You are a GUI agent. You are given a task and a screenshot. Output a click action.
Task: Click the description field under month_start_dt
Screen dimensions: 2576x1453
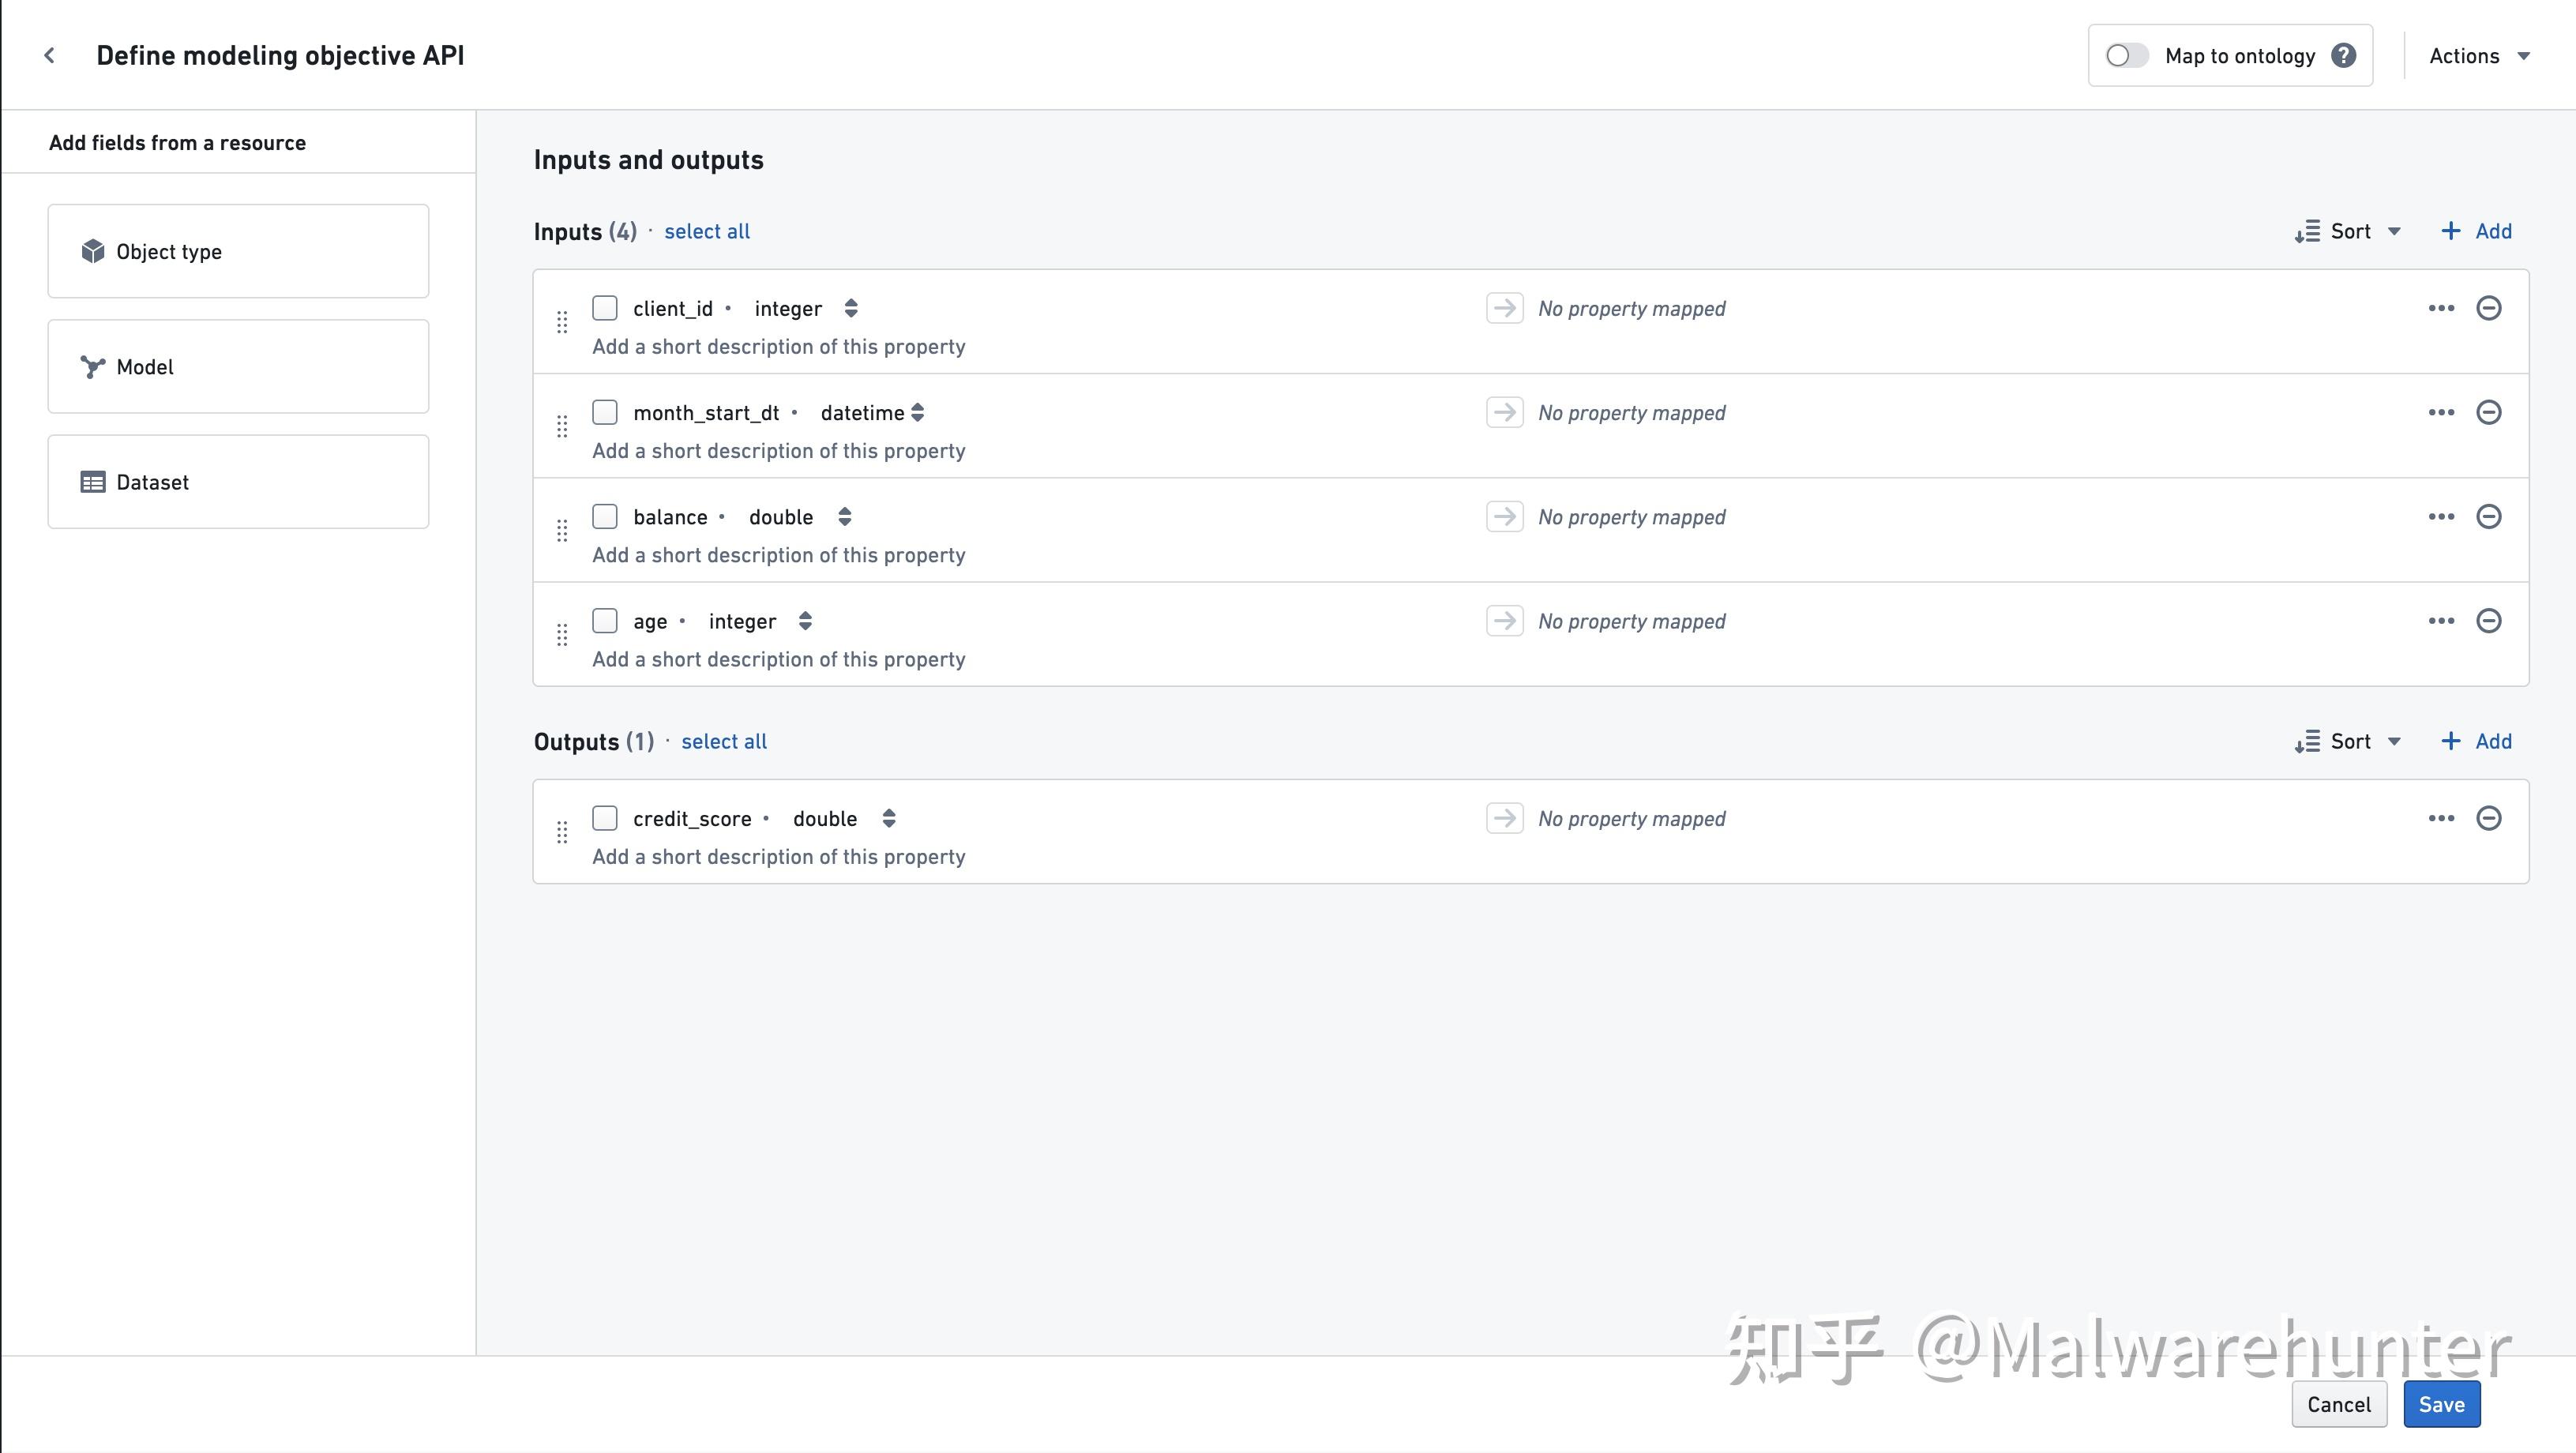[x=778, y=451]
